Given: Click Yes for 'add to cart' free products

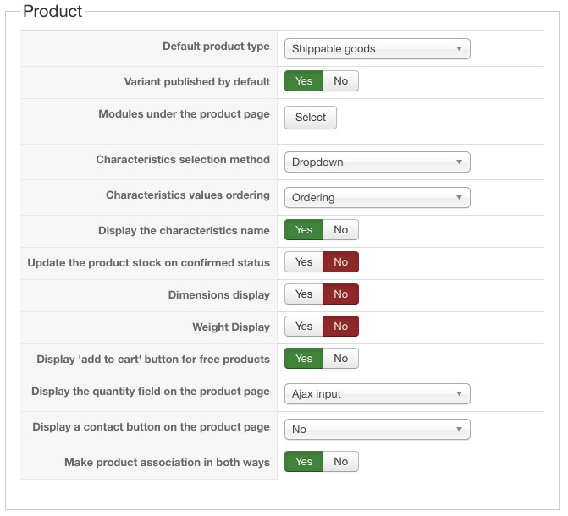Looking at the screenshot, I should tap(304, 359).
